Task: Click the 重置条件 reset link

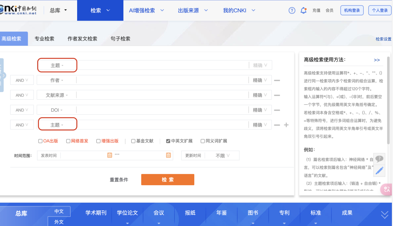Action: click(x=119, y=180)
